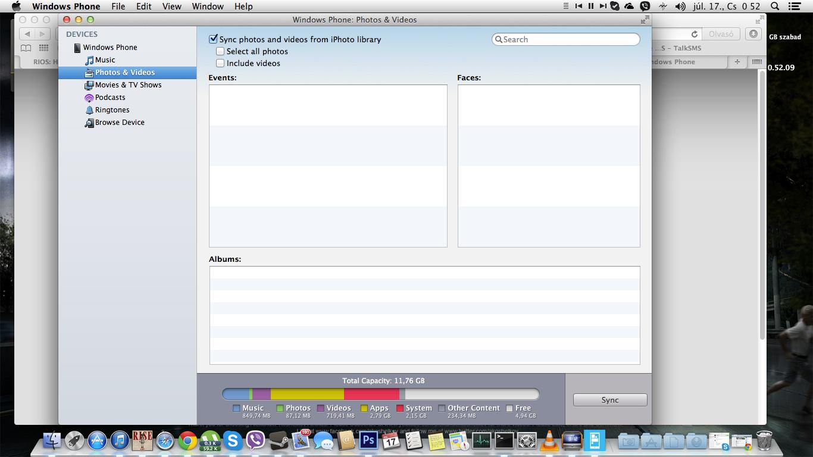Click Safari's forward button behind the window
This screenshot has height=457, width=813.
(x=42, y=34)
